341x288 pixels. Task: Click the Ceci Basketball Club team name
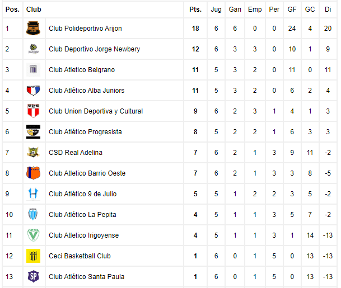coord(80,256)
